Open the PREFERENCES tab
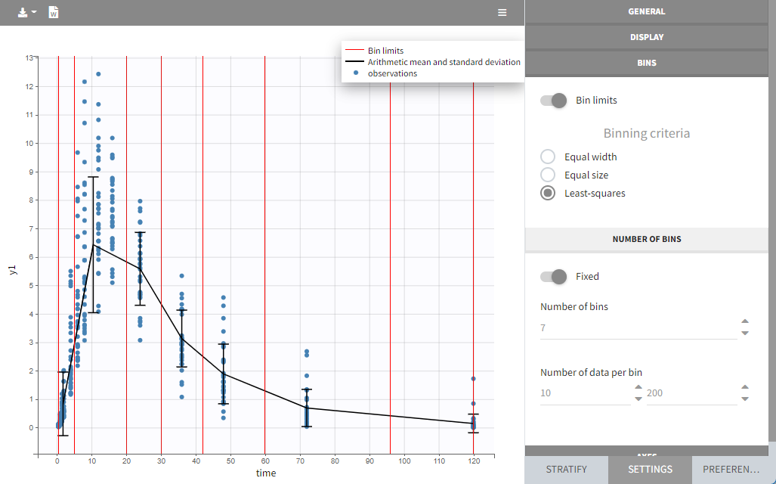Screen dimensions: 776x484 click(x=733, y=470)
